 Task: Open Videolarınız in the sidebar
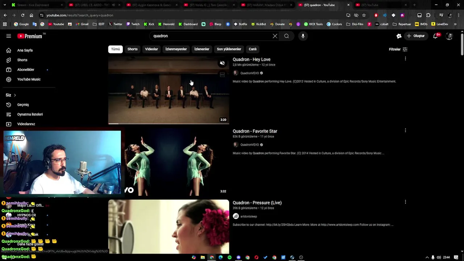click(x=26, y=124)
